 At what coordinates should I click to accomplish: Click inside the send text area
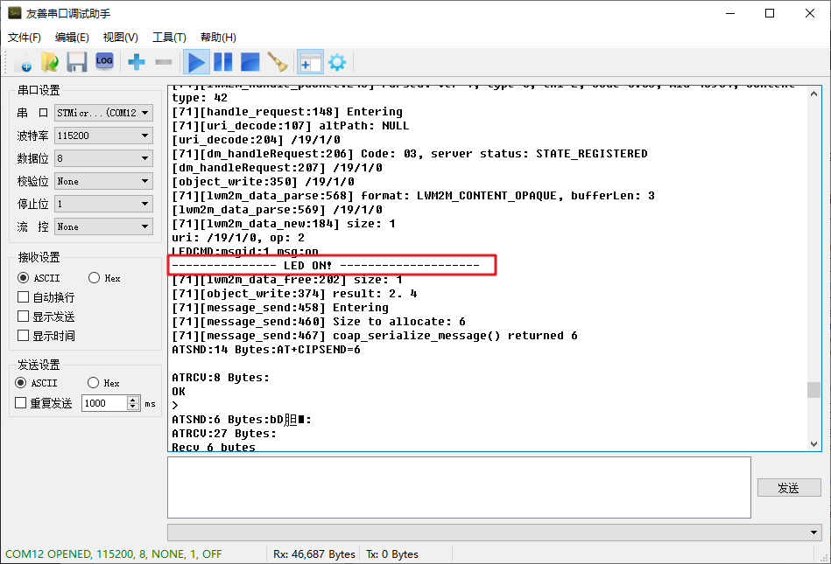point(459,487)
